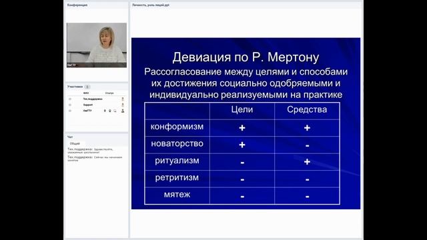This screenshot has width=427, height=240.
Task: Click the presentation file name title
Action: tap(151, 5)
